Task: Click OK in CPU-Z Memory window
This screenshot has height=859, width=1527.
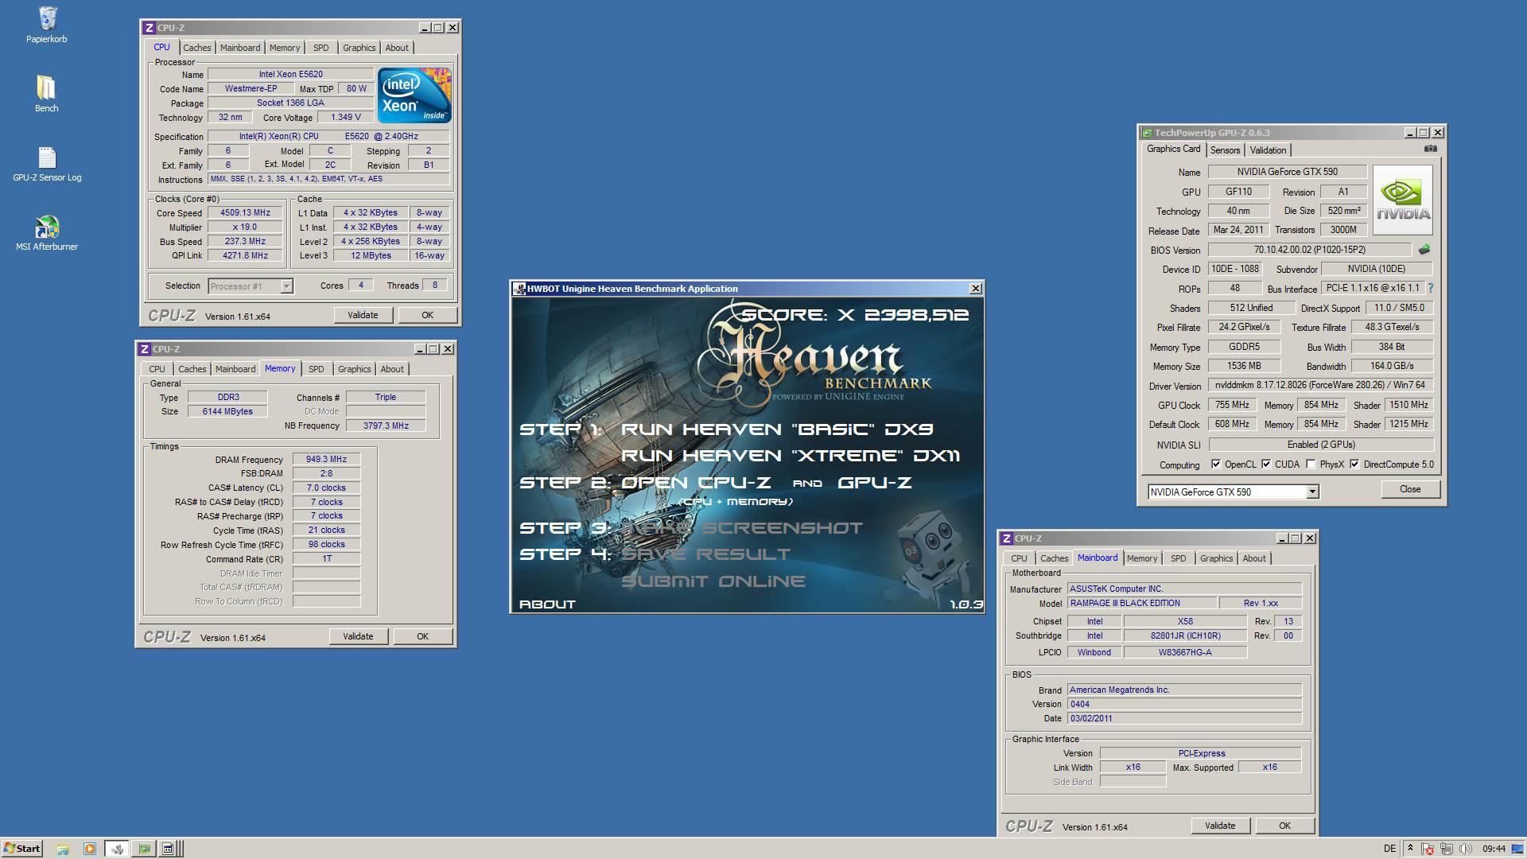Action: coord(422,636)
